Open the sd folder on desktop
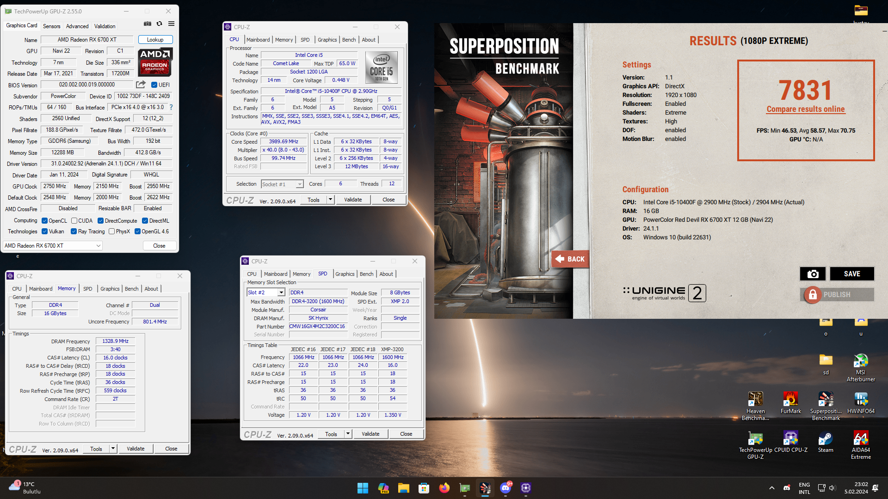888x499 pixels. [x=826, y=364]
